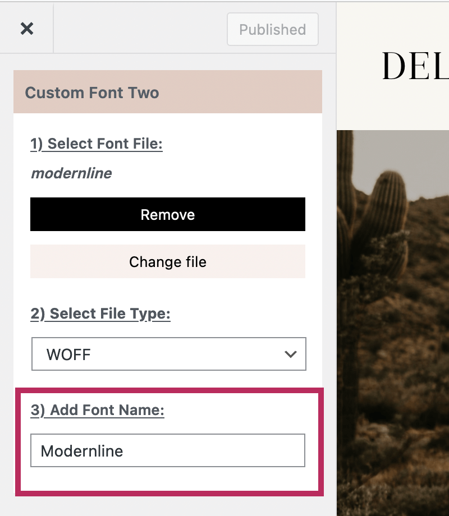The width and height of the screenshot is (449, 516).
Task: Remove the uploaded modernline font file
Action: tap(168, 215)
